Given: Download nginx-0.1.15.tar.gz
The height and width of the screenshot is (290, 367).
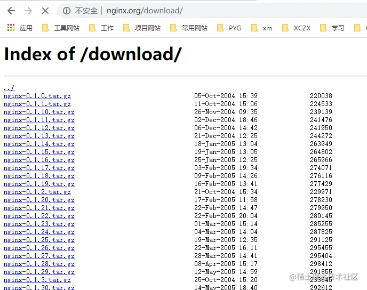Looking at the screenshot, I should [39, 152].
